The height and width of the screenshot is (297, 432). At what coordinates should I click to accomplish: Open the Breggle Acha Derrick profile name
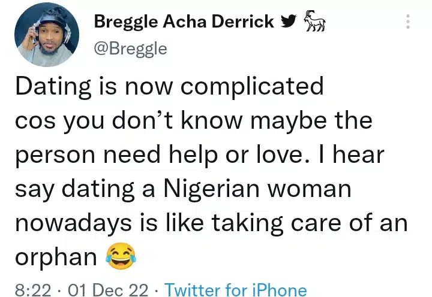point(184,22)
